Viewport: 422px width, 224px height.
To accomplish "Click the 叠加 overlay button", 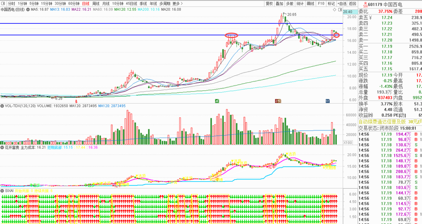I will point(280,4).
